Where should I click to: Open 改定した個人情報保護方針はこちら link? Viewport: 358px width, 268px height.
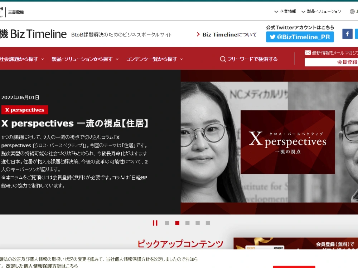pyautogui.click(x=42, y=266)
